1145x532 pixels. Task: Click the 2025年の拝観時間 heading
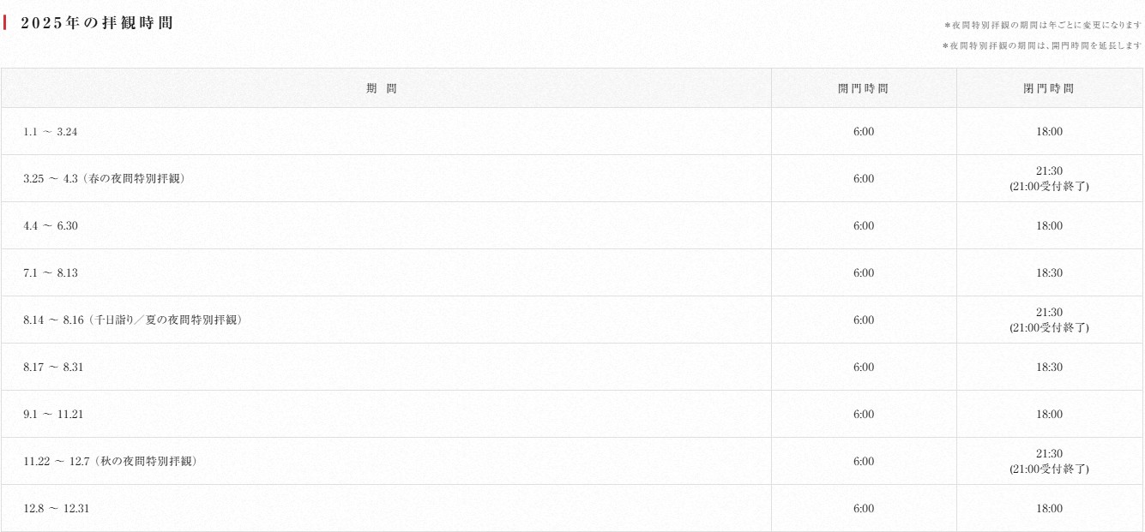(97, 23)
